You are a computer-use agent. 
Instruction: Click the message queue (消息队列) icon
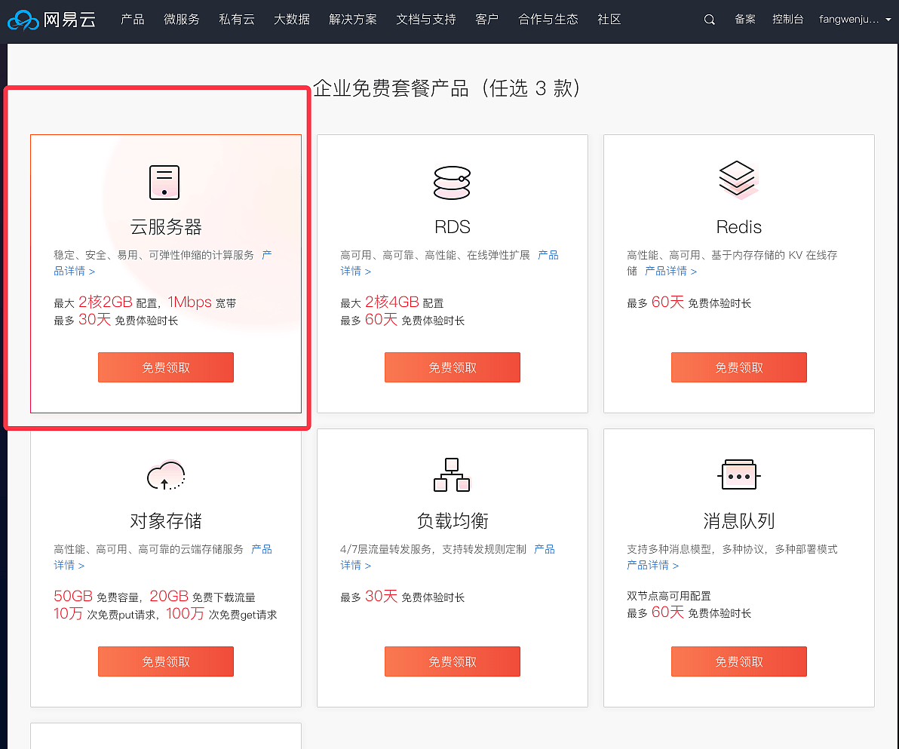[x=738, y=475]
